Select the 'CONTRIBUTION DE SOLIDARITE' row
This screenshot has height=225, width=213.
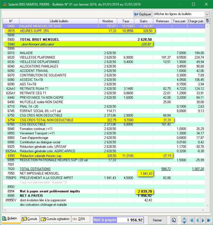(104, 75)
